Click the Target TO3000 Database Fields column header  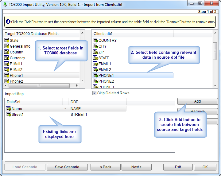coord(41,34)
